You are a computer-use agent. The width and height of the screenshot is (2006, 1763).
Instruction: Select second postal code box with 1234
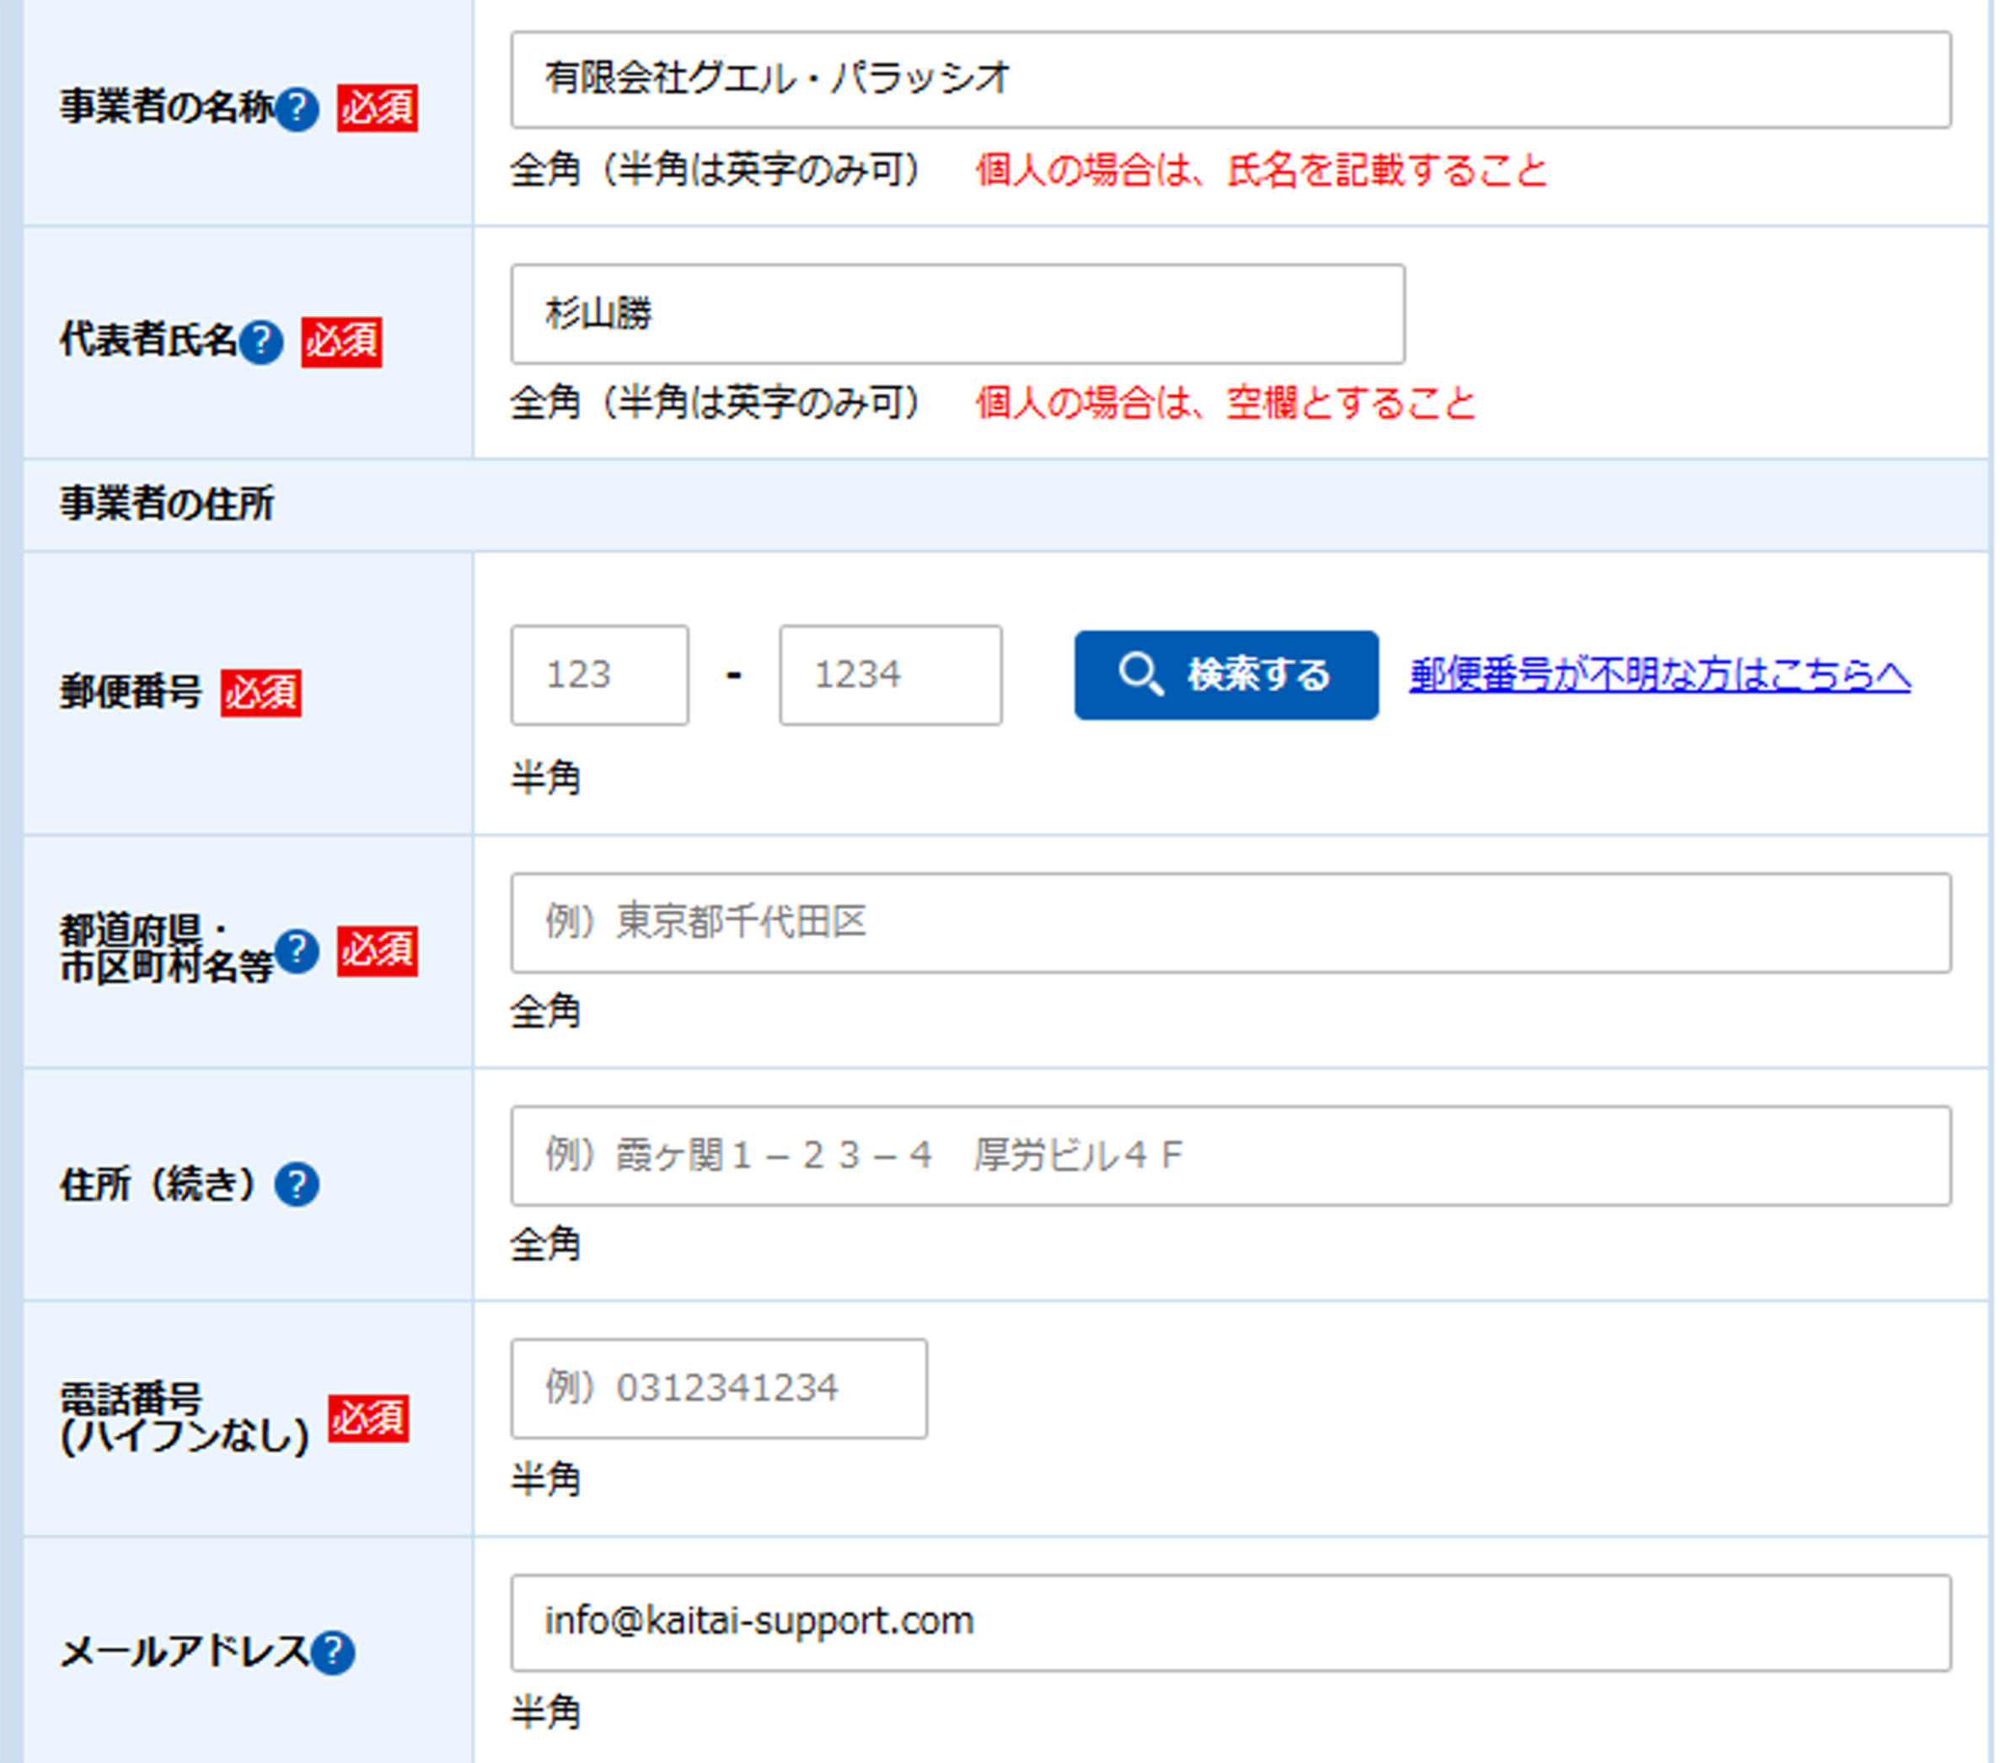tap(890, 675)
